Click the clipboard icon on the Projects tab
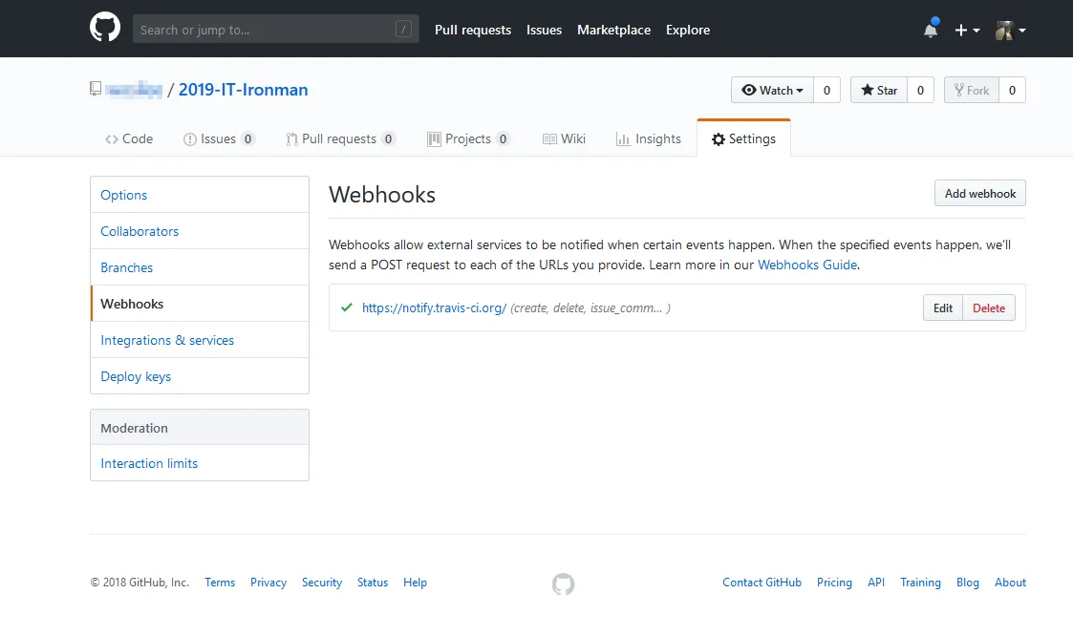 pos(433,138)
